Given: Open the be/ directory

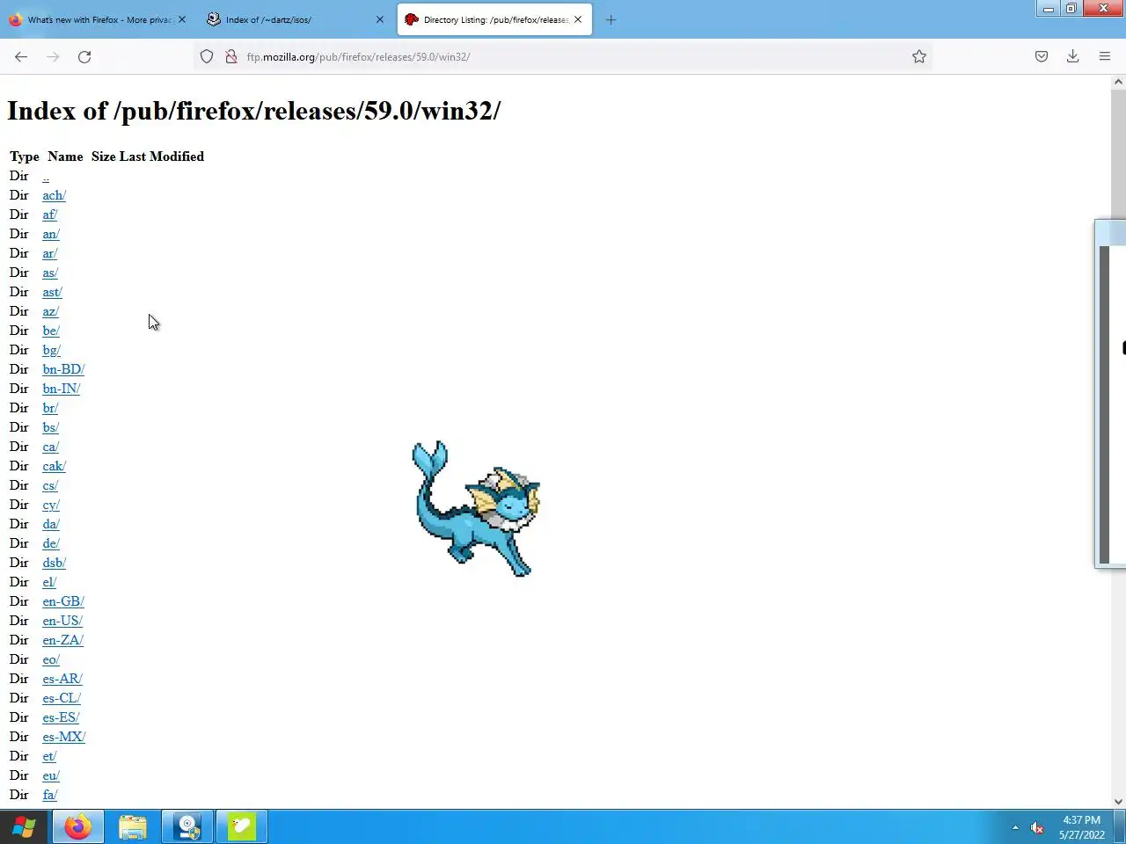Looking at the screenshot, I should (x=51, y=331).
